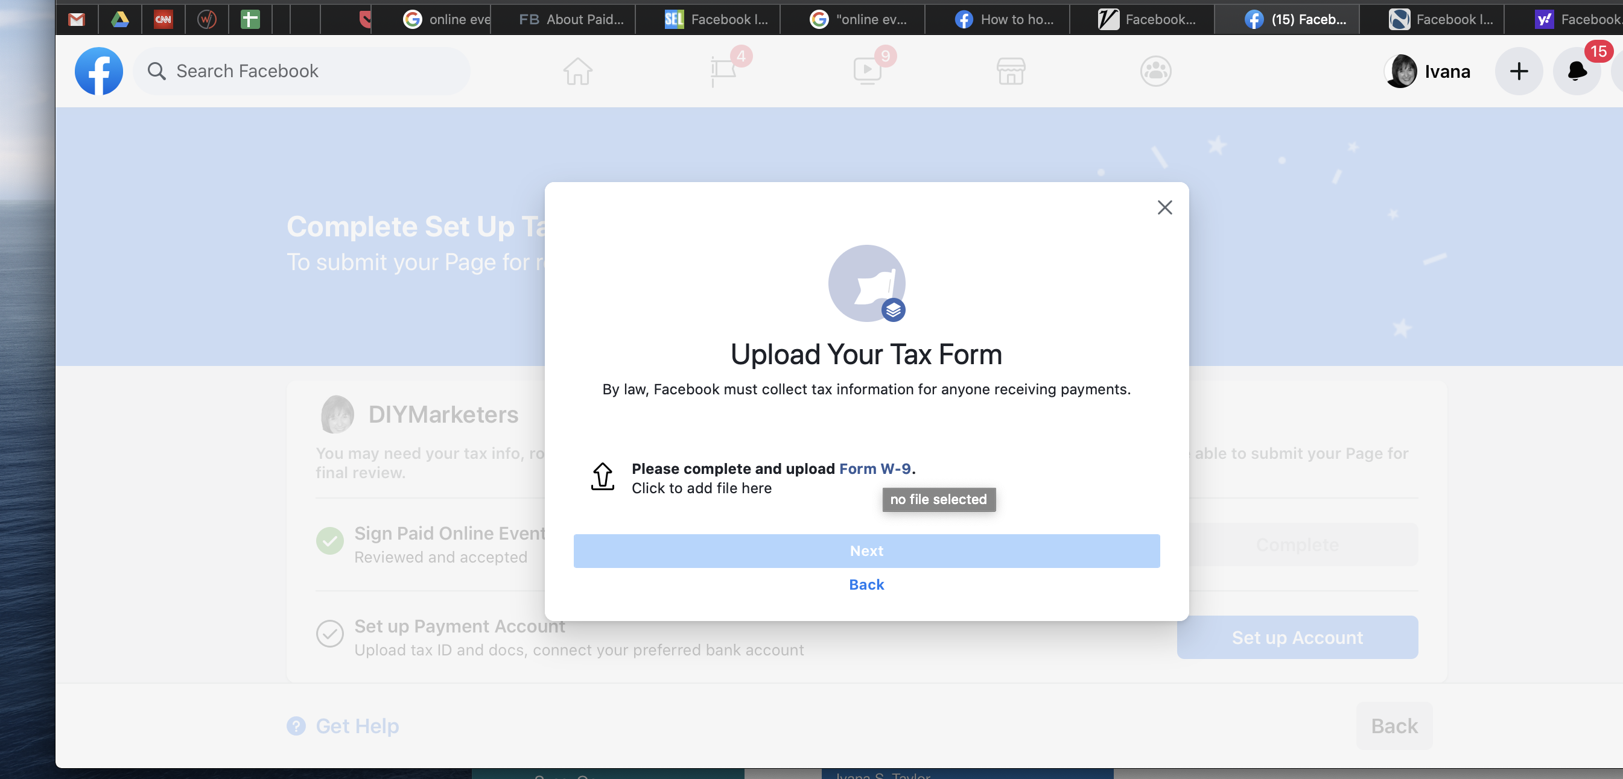Click the Get Help link
The height and width of the screenshot is (779, 1623).
pyautogui.click(x=357, y=726)
